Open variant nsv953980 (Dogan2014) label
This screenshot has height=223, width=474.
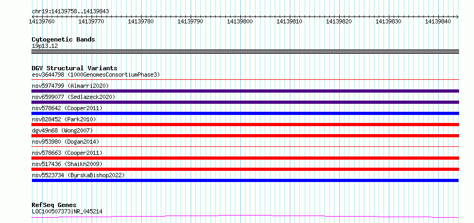tap(66, 142)
